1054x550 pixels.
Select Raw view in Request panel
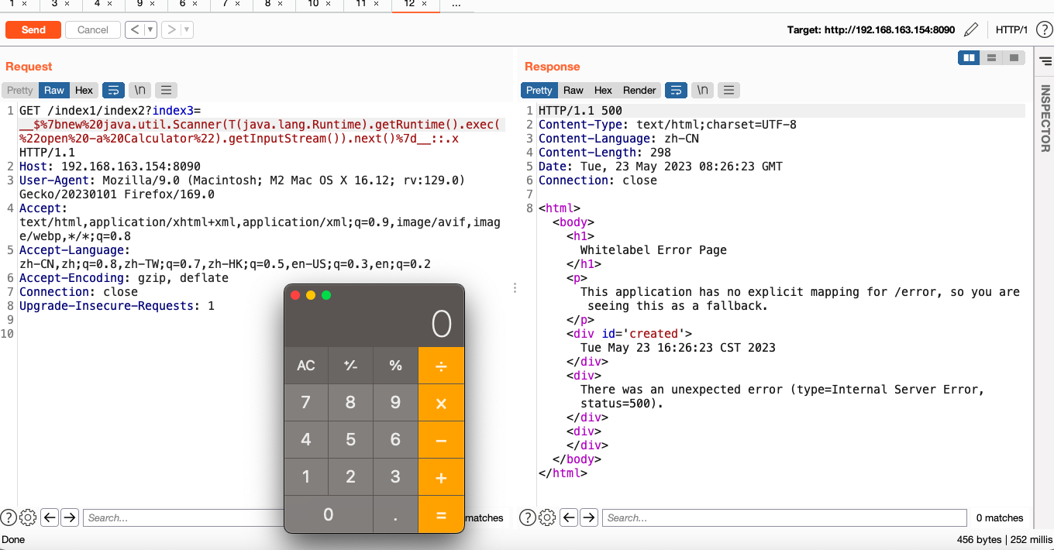(x=54, y=90)
